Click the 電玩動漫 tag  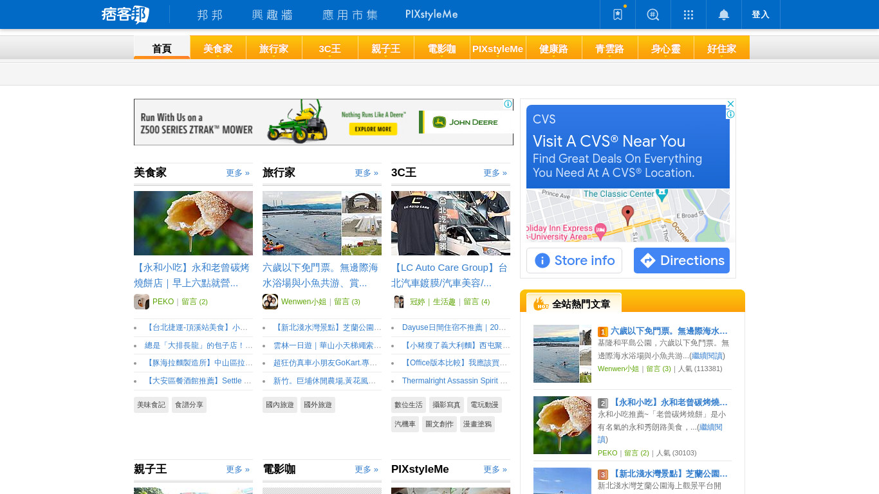click(485, 405)
